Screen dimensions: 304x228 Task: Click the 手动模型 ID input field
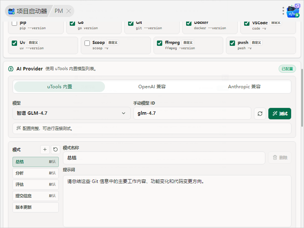click(192, 113)
